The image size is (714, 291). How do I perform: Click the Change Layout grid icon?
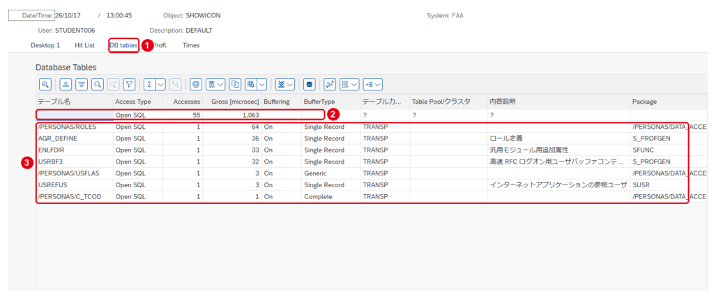pyautogui.click(x=250, y=84)
